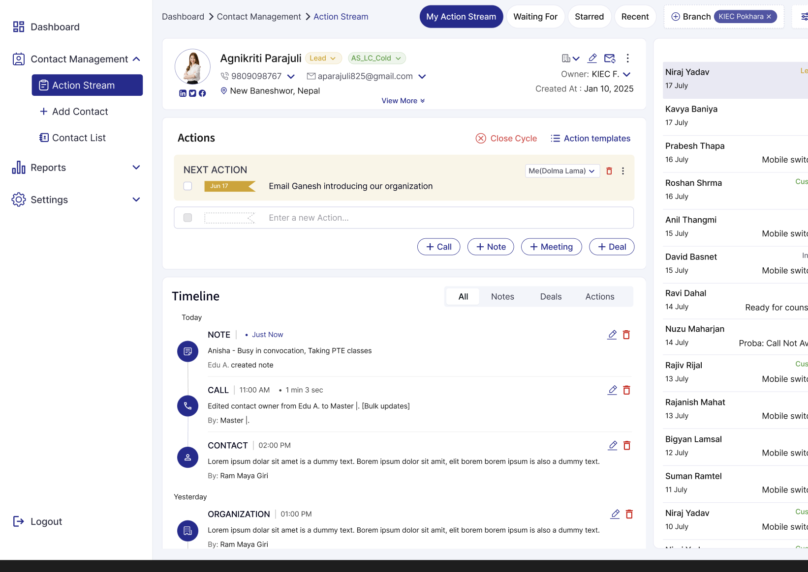Add a Call
This screenshot has height=572, width=808.
439,247
